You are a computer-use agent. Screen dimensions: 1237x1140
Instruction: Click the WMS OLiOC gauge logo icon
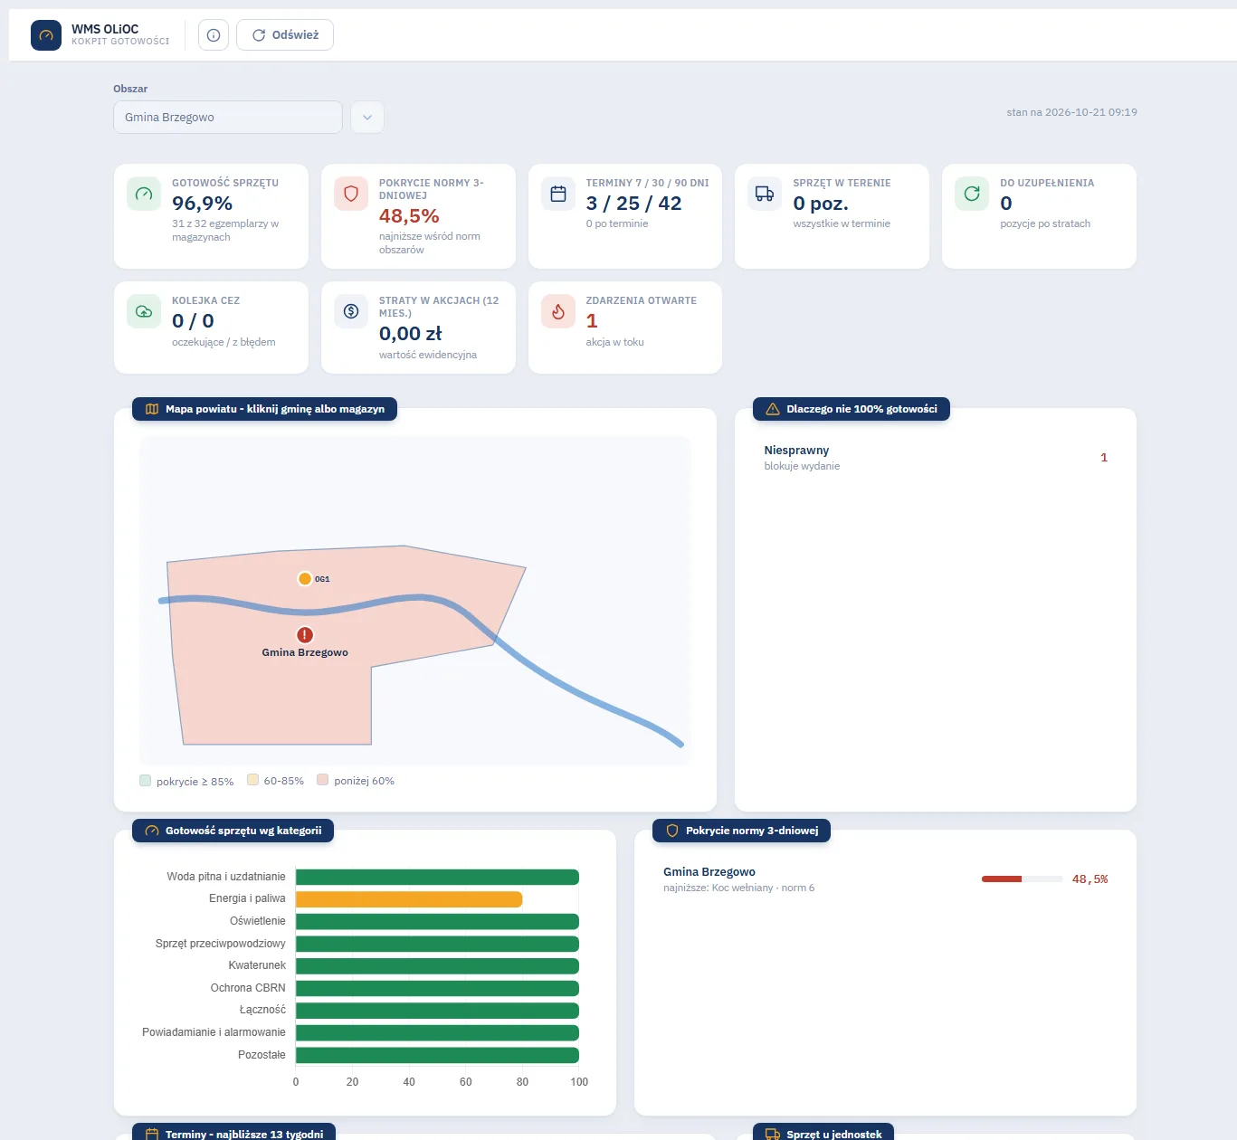46,35
